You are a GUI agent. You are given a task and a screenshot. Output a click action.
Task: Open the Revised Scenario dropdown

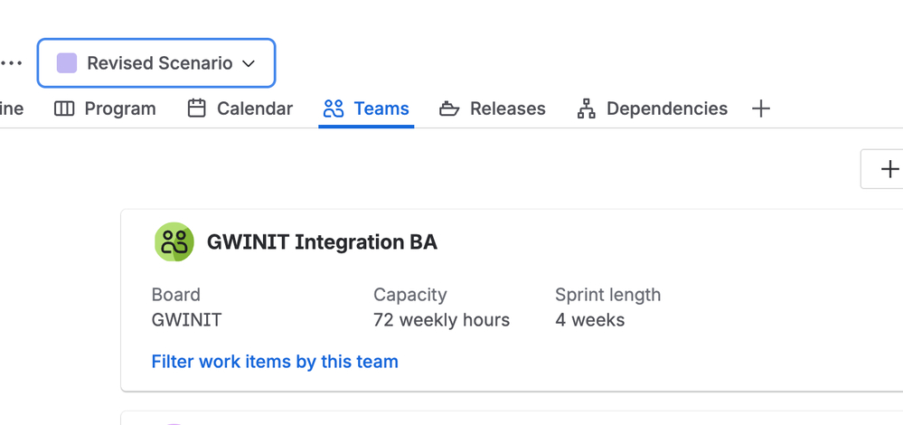pos(156,63)
